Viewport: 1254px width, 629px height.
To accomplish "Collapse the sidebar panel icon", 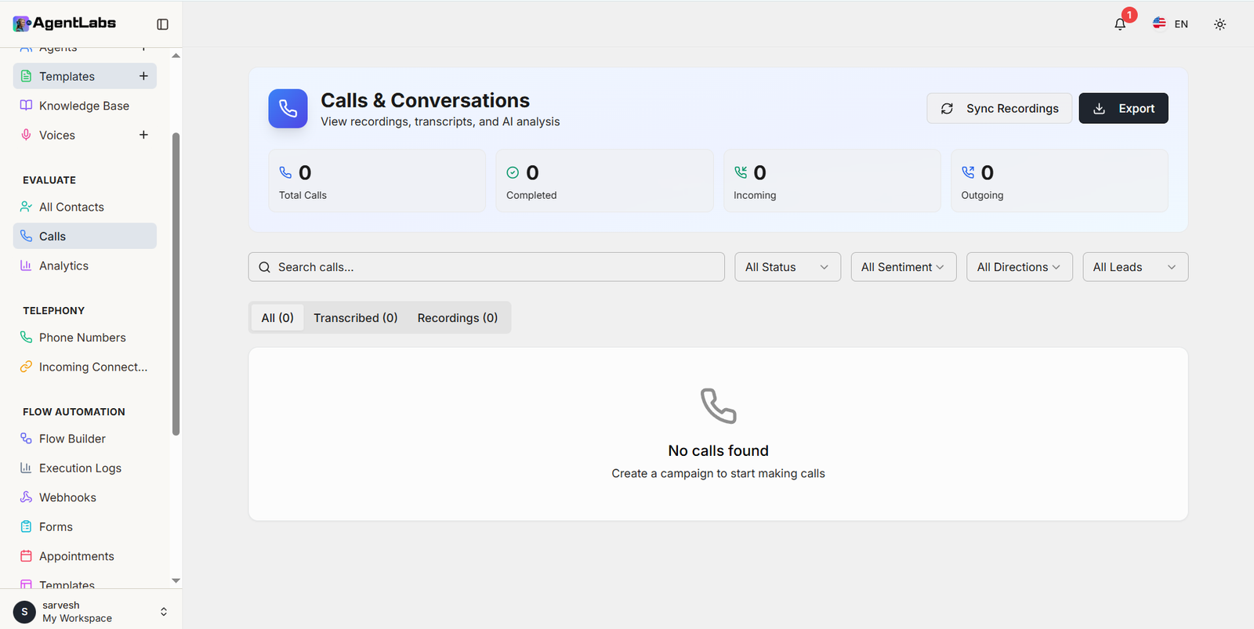I will tap(162, 24).
